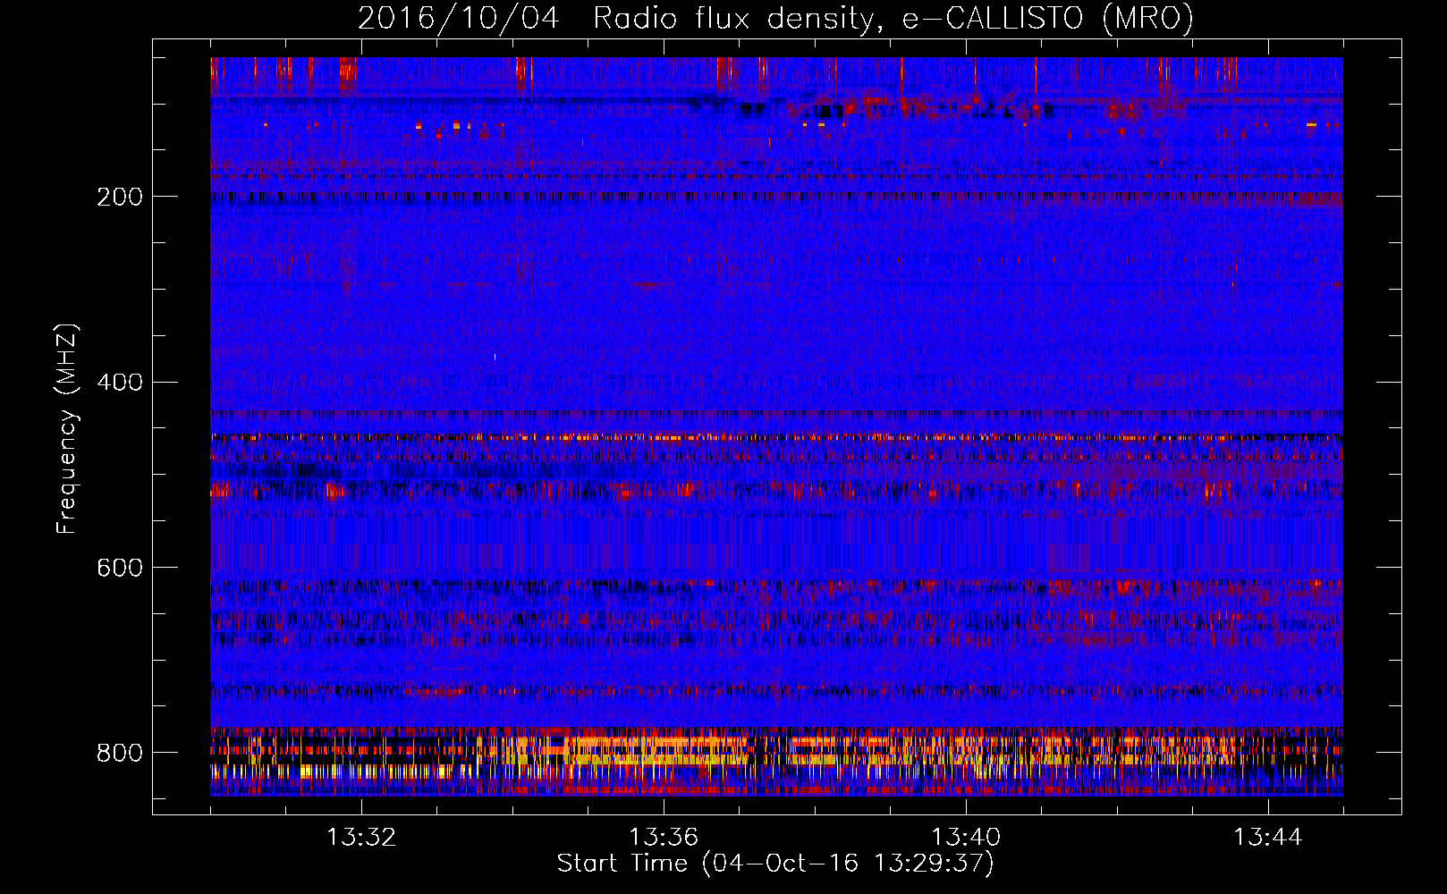1447x894 pixels.
Task: Click the 400 frequency tick label
Action: [x=120, y=383]
